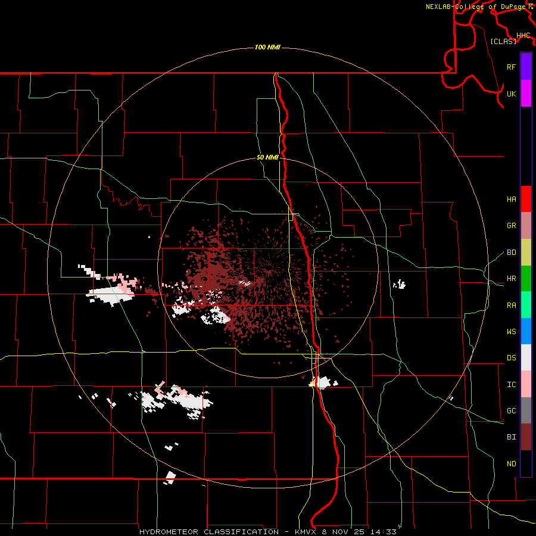The image size is (536, 536).
Task: Click the RA legend label
Action: point(511,306)
